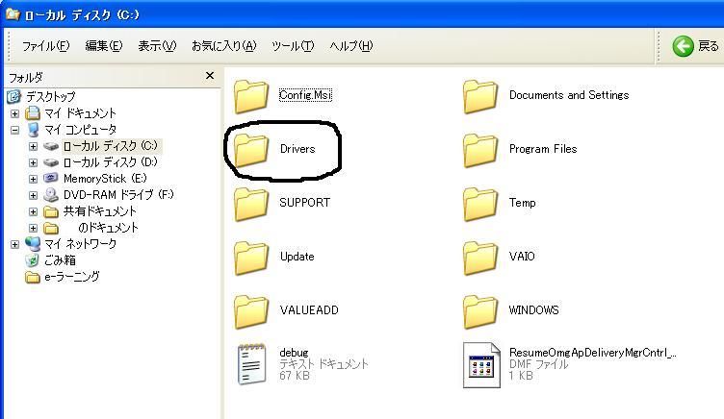Select the のドキュメント tree folder icon
Viewport: 724px width, 419px height.
click(51, 228)
